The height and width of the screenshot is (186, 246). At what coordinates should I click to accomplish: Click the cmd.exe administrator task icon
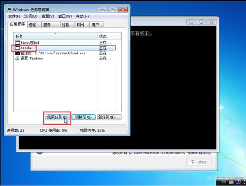point(17,53)
